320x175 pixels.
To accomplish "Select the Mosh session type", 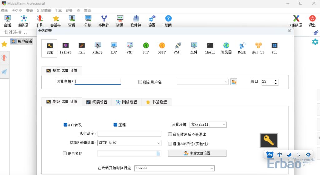I will click(242, 48).
